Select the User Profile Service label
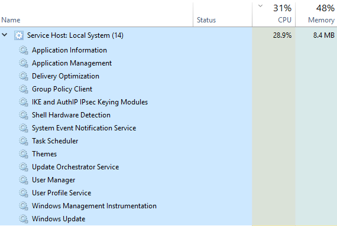This screenshot has height=226, width=337. coord(61,193)
